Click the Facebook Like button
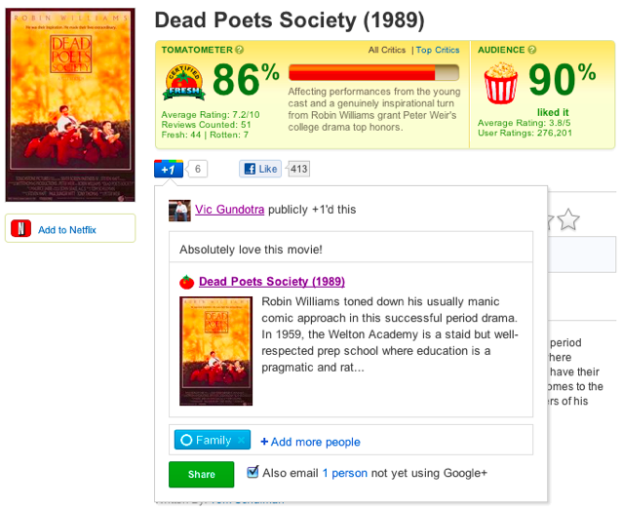 tap(261, 169)
